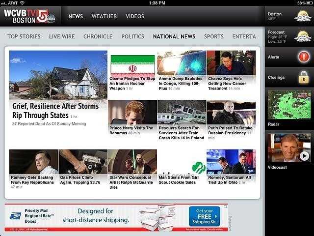Open the red Alerts exclamation icon
This screenshot has width=314, height=236.
click(x=303, y=57)
